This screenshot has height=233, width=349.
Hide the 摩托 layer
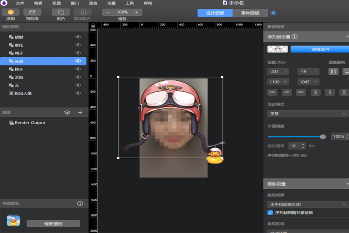coord(78,45)
